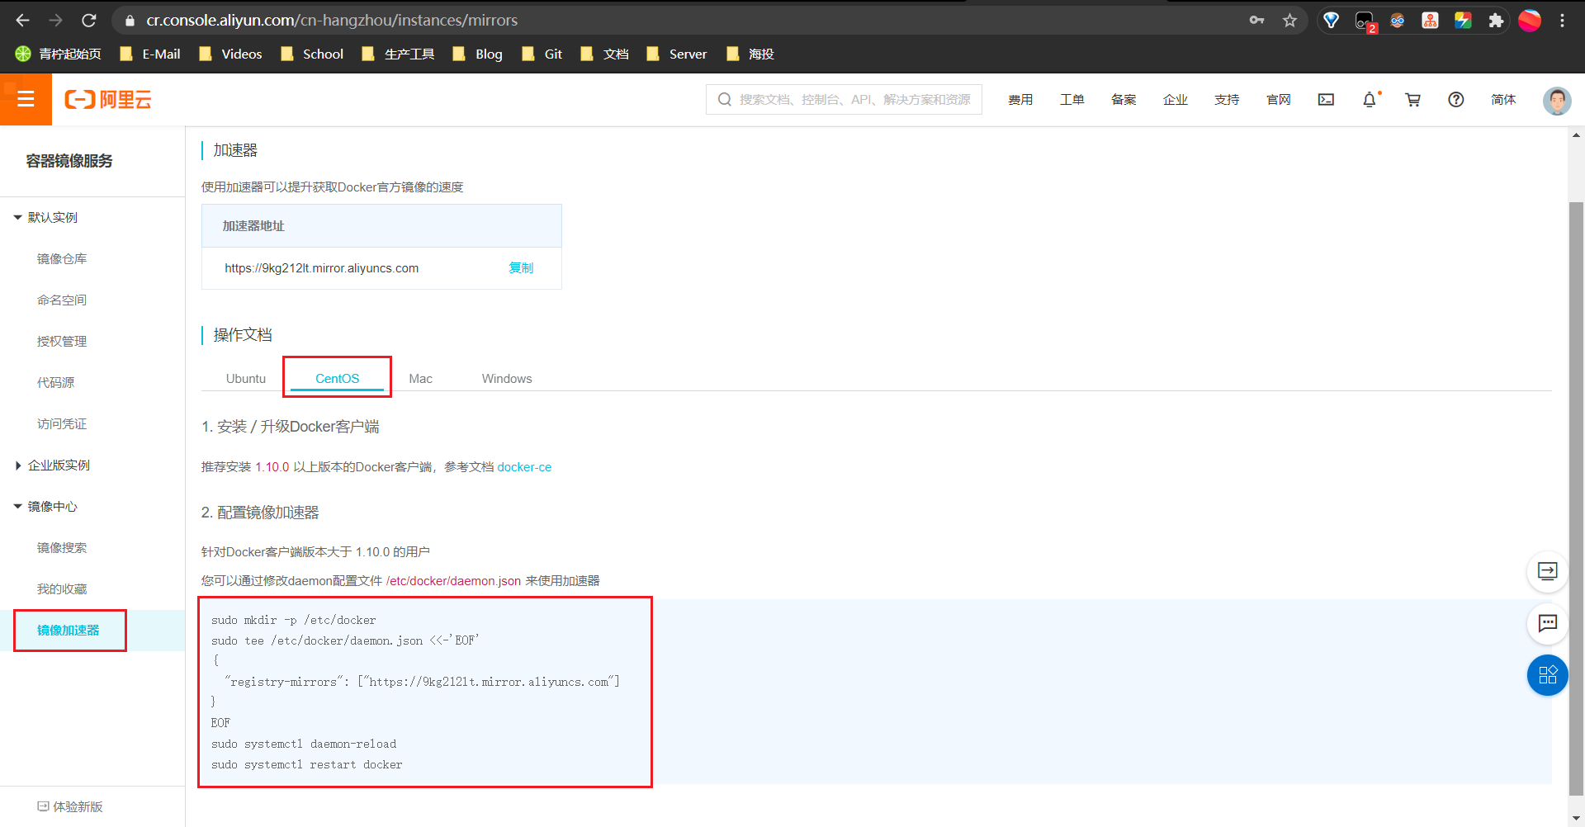Viewport: 1585px width, 827px height.
Task: Open 代码源 in the sidebar
Action: (55, 382)
